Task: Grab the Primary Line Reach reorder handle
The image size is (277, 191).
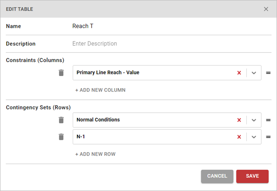Action: pos(268,73)
